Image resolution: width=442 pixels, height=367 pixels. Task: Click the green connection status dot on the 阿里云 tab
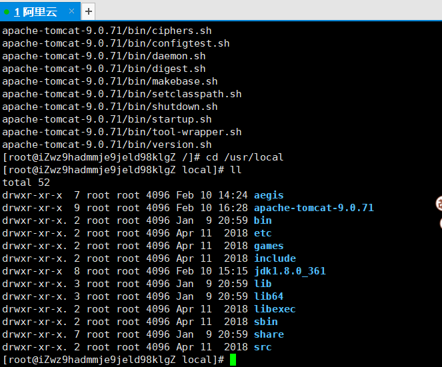coord(7,12)
